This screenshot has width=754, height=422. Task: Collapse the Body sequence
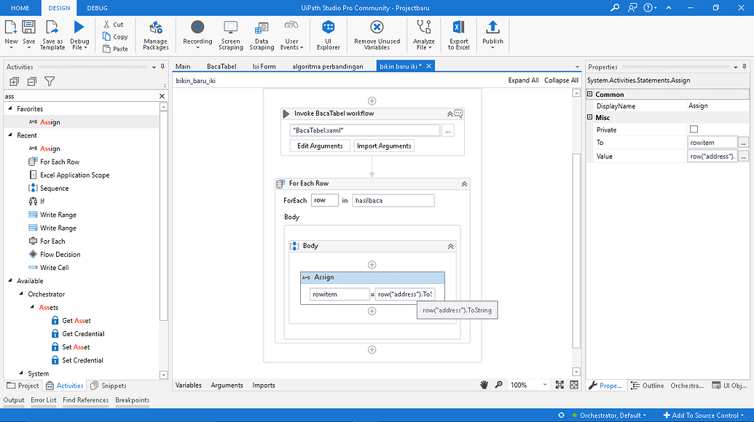pos(450,246)
